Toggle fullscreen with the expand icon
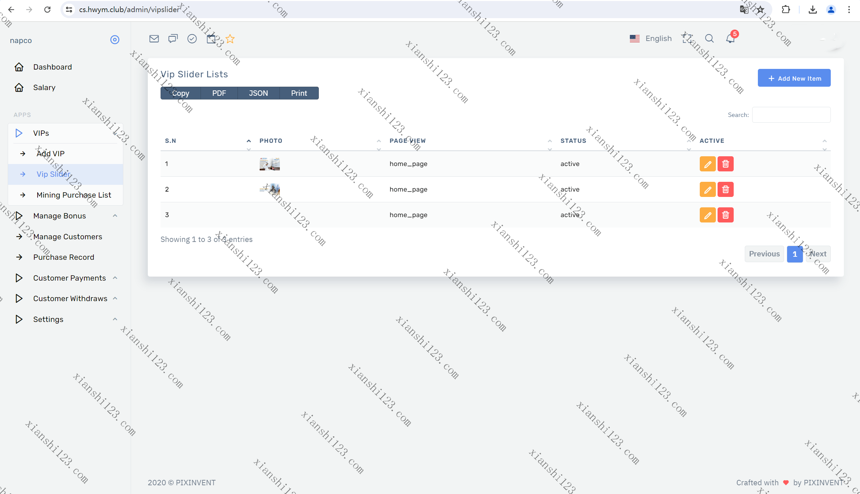The height and width of the screenshot is (494, 860). point(687,39)
